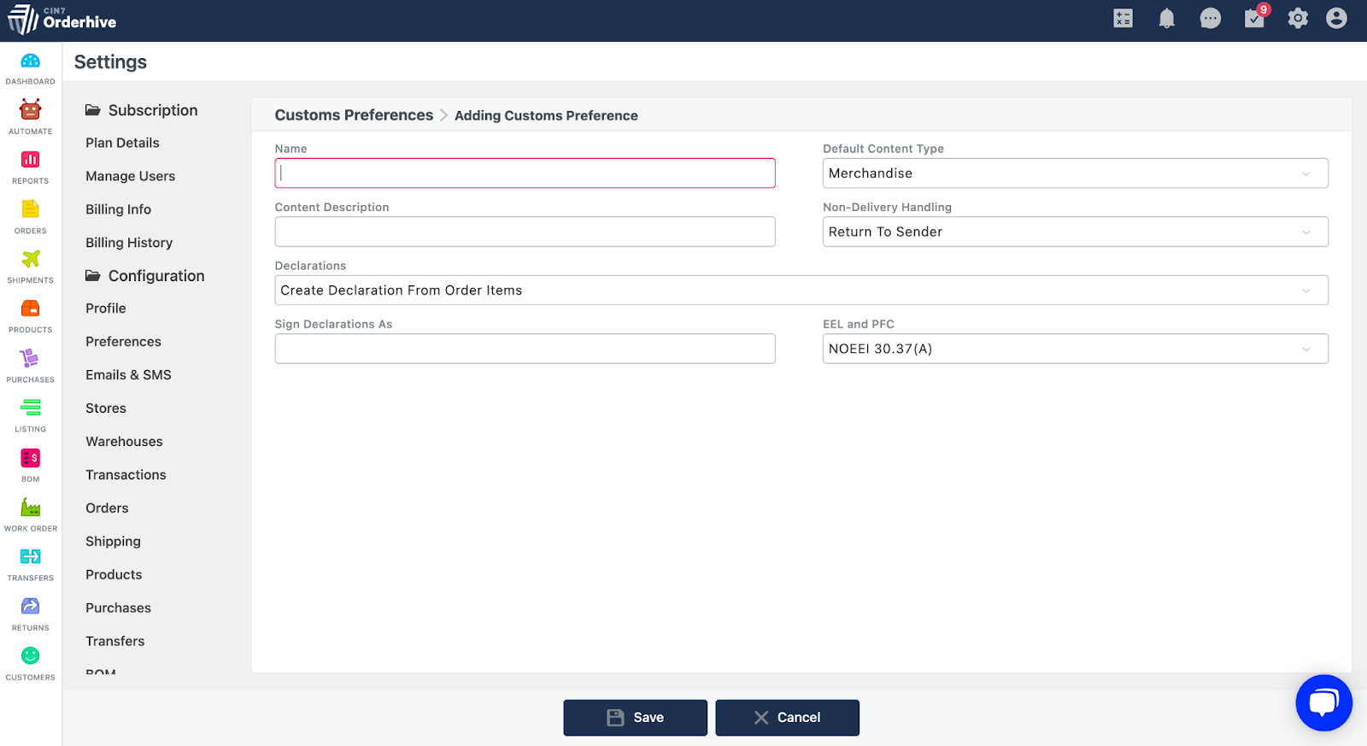
Task: Open Non-Delivery Handling dropdown
Action: click(x=1075, y=232)
